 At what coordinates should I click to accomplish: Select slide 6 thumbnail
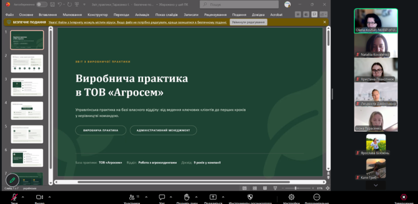27,158
